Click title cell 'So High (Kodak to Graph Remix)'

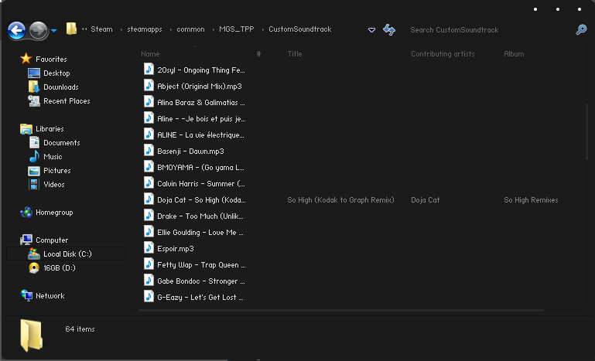click(x=340, y=200)
